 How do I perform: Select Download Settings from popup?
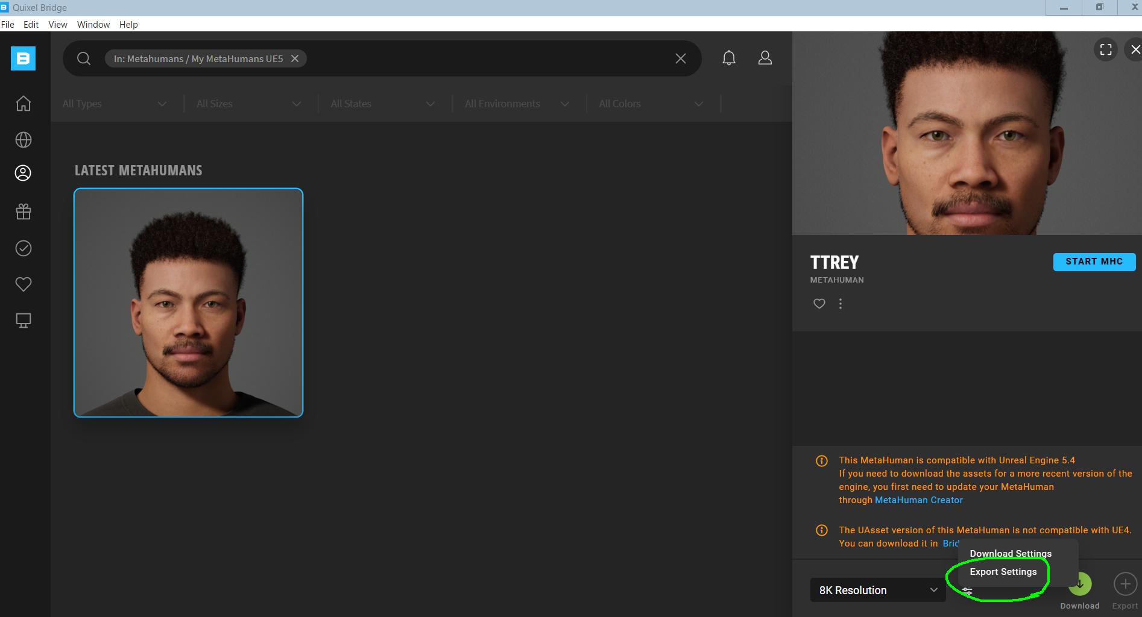click(x=1011, y=554)
